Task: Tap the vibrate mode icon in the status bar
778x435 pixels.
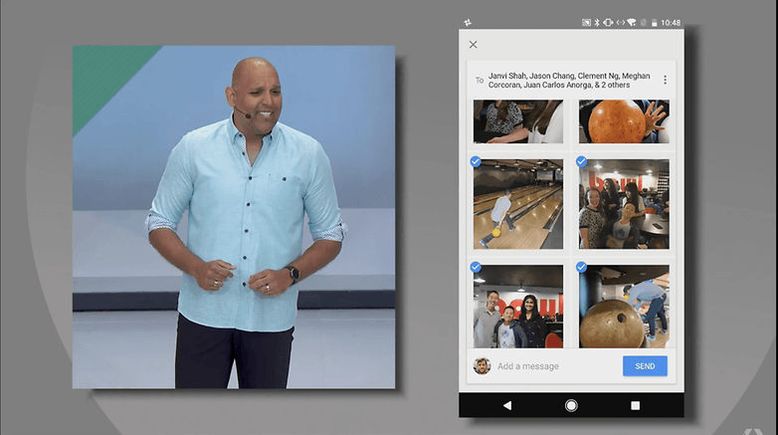Action: pyautogui.click(x=608, y=22)
